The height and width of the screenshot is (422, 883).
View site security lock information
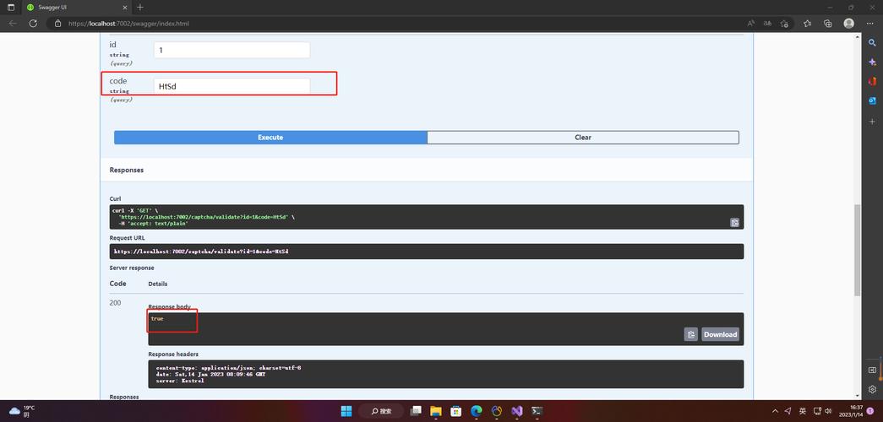tap(57, 24)
